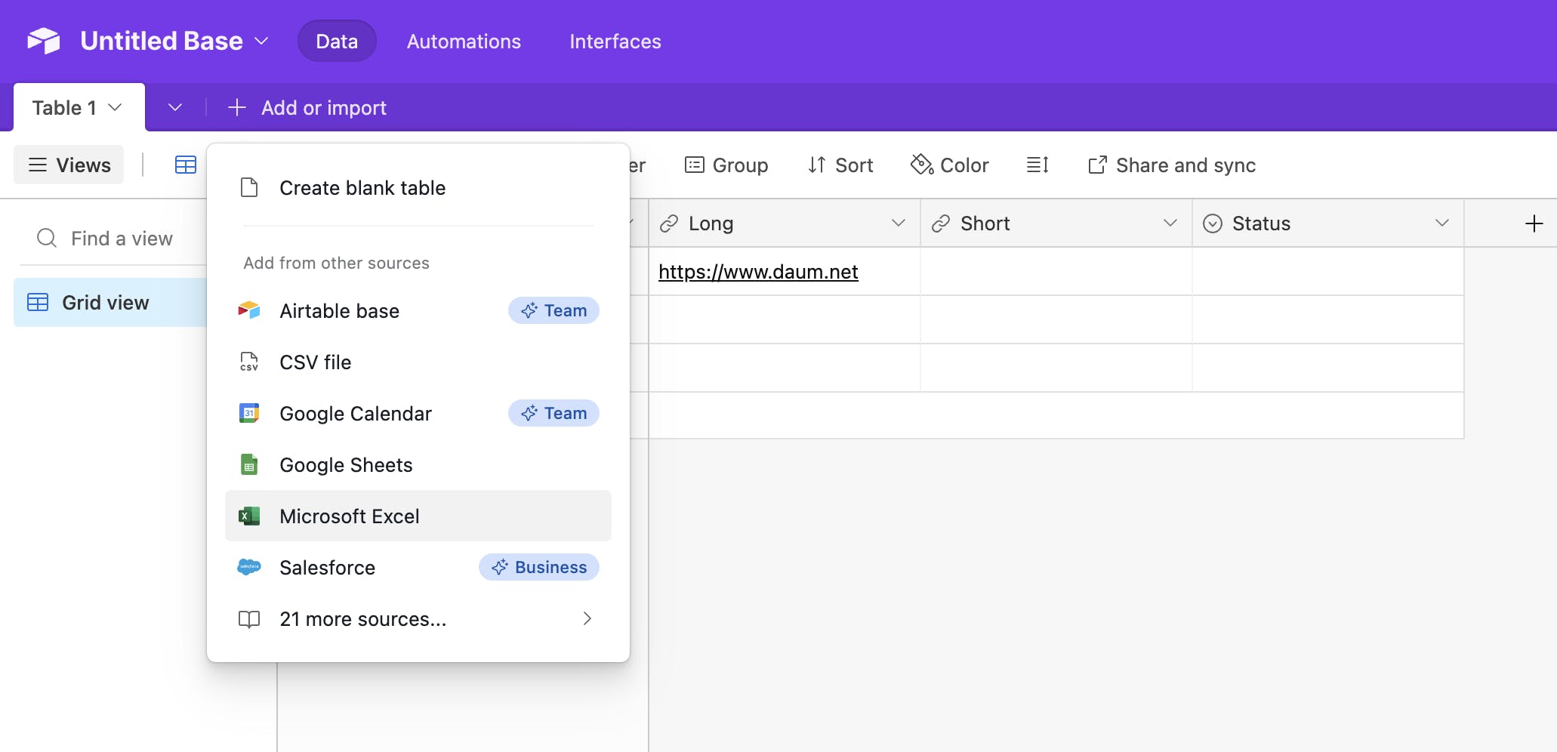Open the all-tables list chevron
The image size is (1557, 752).
click(x=175, y=107)
